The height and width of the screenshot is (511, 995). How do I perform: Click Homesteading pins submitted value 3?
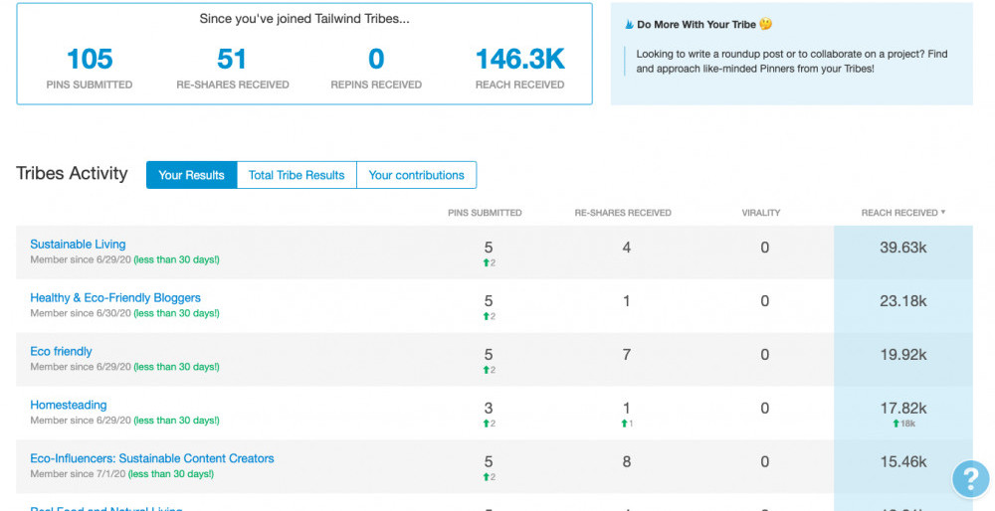[488, 409]
